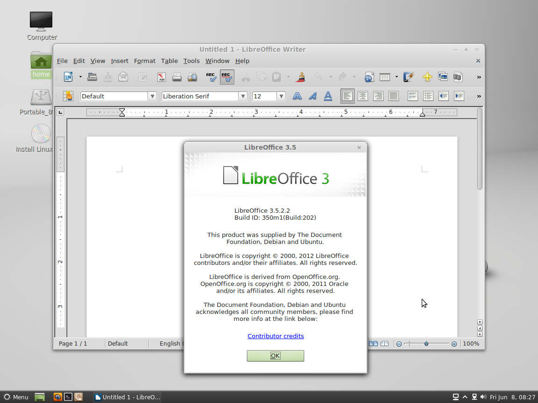Export directly as PDF icon
Screen dimensions: 538x403
pyautogui.click(x=161, y=77)
